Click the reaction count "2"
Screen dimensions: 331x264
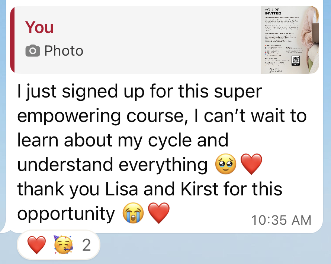point(86,245)
